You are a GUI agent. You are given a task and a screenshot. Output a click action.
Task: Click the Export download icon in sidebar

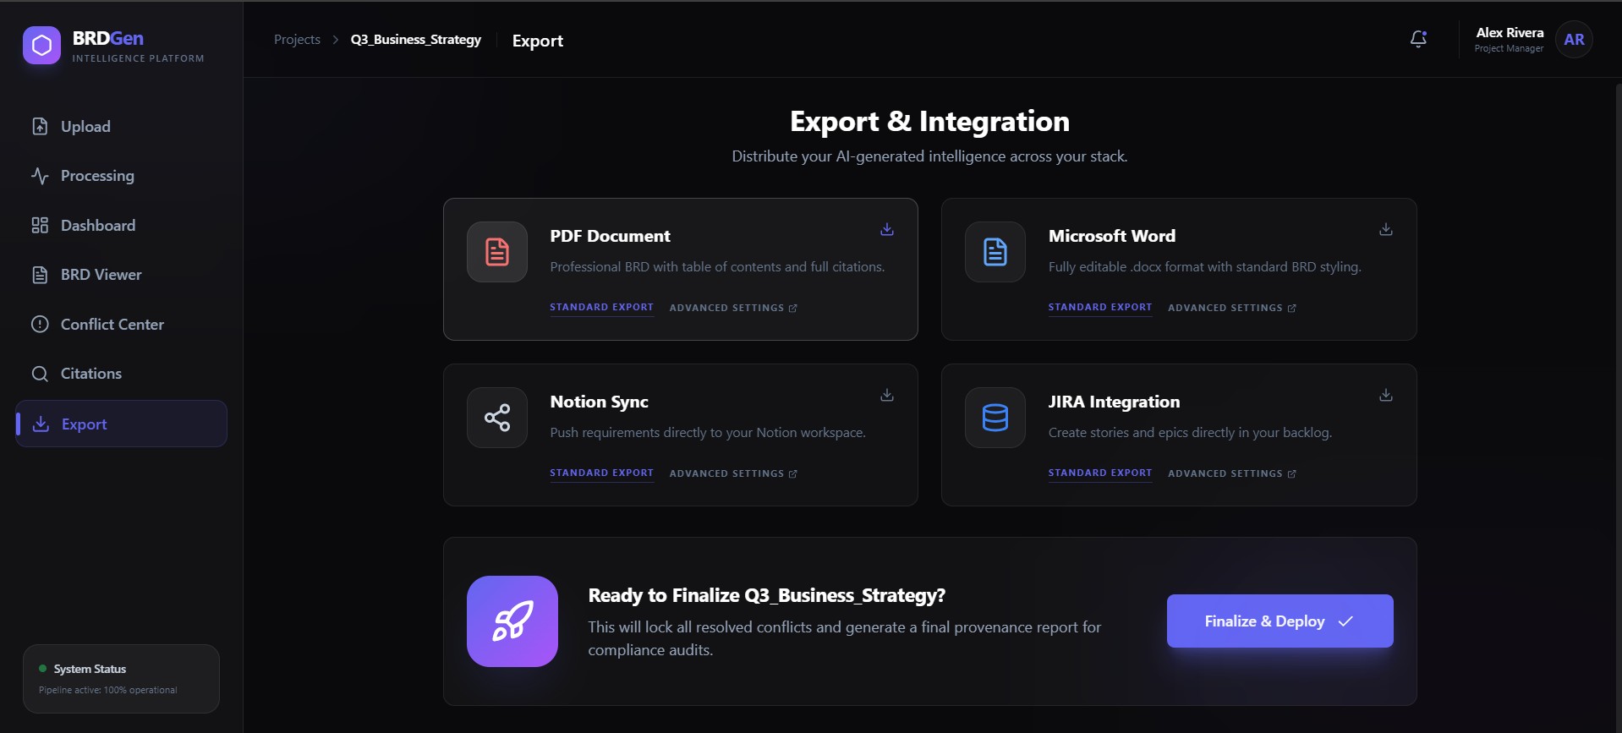(41, 424)
